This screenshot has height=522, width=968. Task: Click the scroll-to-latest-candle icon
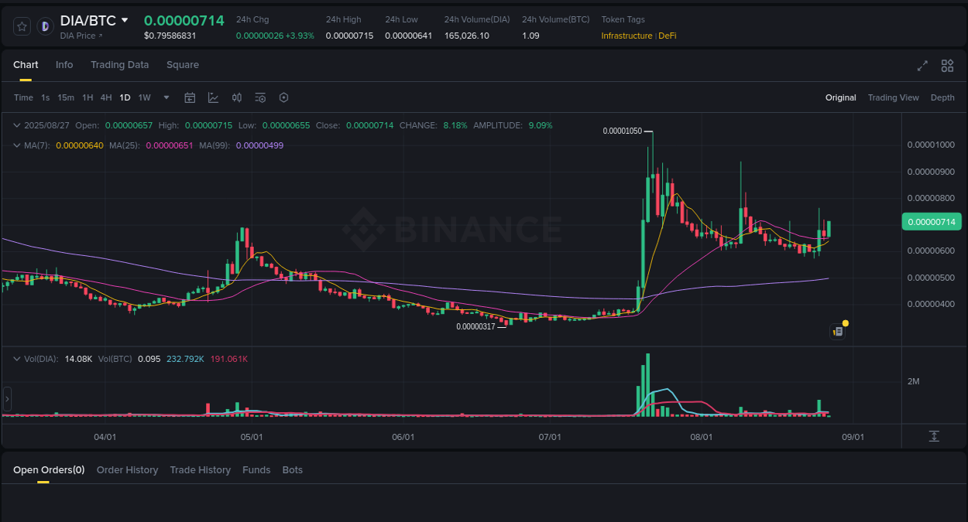pyautogui.click(x=934, y=436)
